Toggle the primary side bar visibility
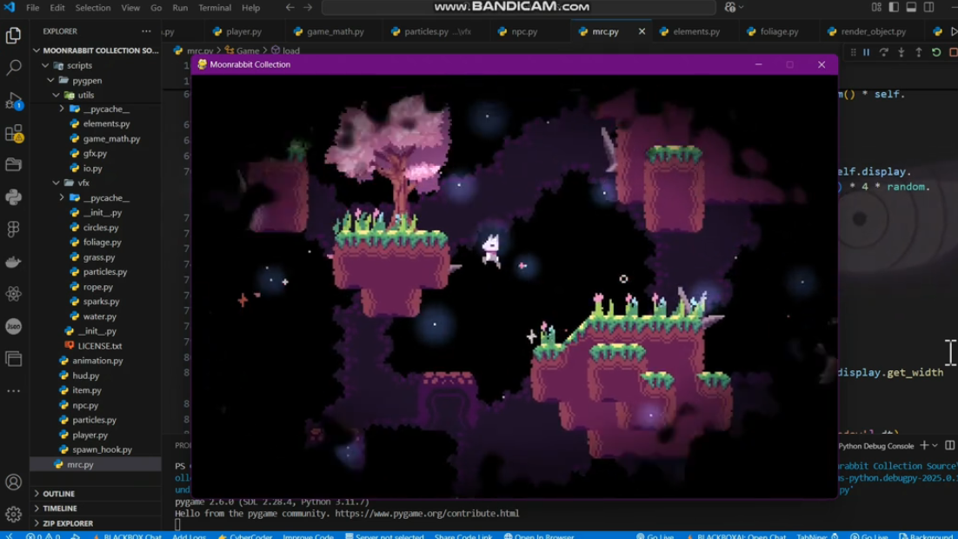 pos(894,8)
